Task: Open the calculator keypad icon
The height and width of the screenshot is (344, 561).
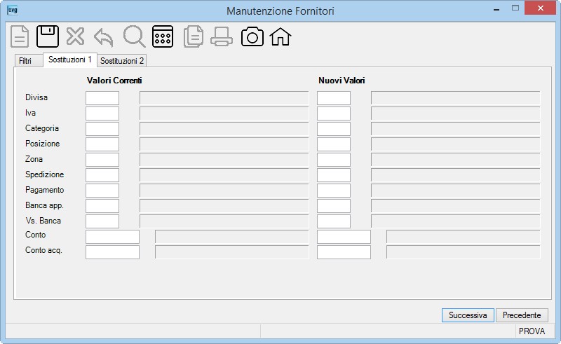Action: coord(163,36)
